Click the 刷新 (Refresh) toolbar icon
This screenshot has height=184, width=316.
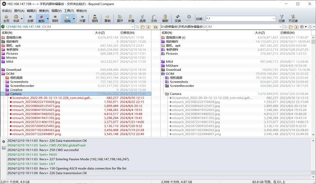[x=165, y=18]
